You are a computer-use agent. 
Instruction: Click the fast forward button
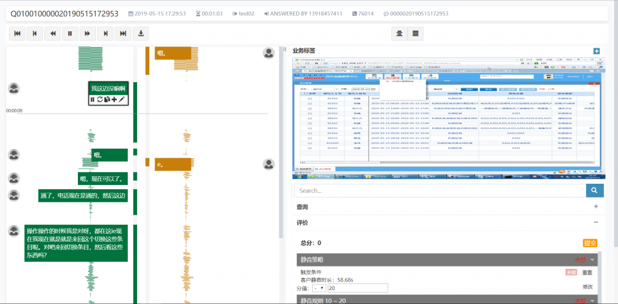point(88,34)
